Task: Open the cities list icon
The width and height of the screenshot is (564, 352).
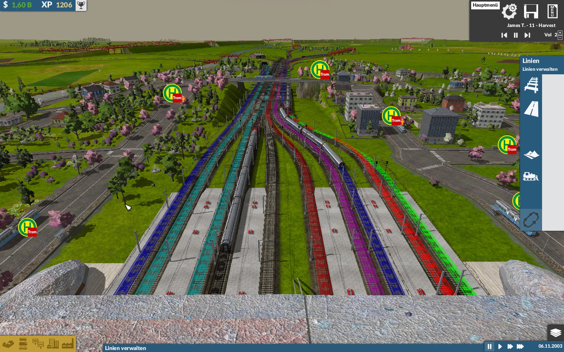Action: click(53, 344)
